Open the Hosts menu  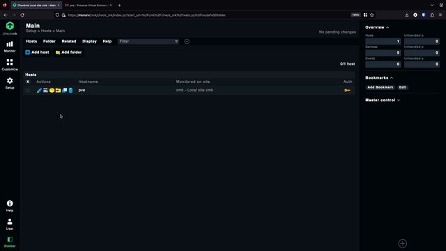(x=31, y=41)
